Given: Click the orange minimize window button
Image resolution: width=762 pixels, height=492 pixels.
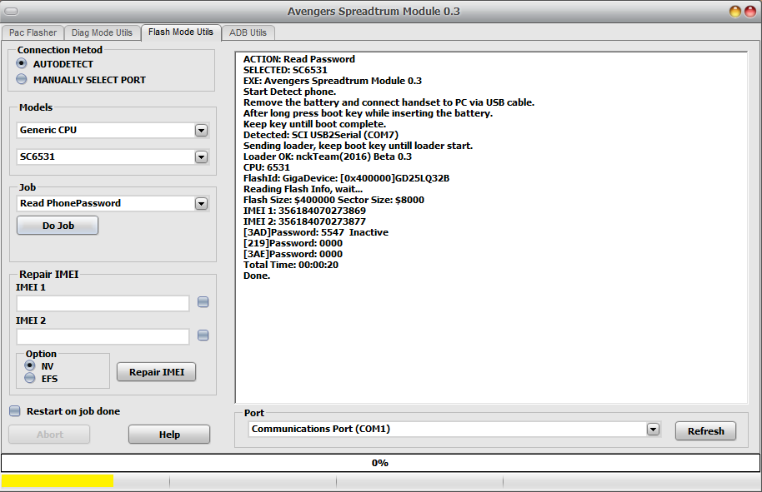Looking at the screenshot, I should (735, 11).
